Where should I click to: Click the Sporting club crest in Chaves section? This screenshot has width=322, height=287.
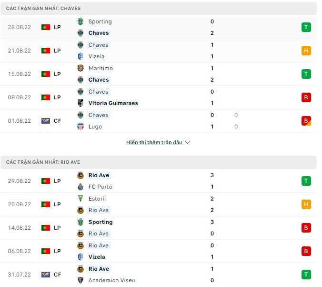point(80,21)
